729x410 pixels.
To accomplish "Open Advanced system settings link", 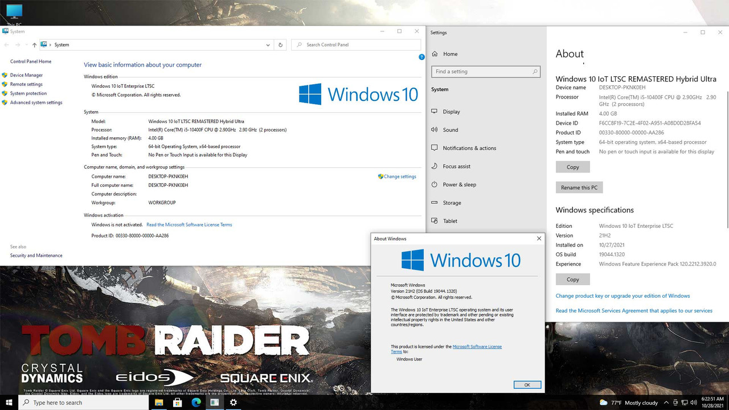I will [36, 102].
